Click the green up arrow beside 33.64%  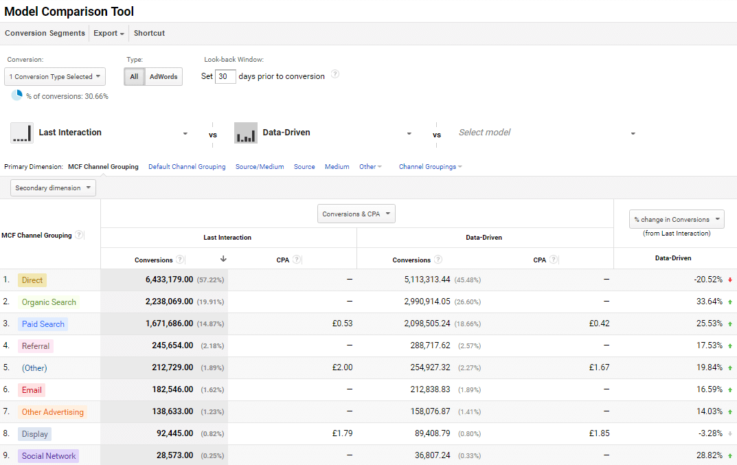[730, 302]
